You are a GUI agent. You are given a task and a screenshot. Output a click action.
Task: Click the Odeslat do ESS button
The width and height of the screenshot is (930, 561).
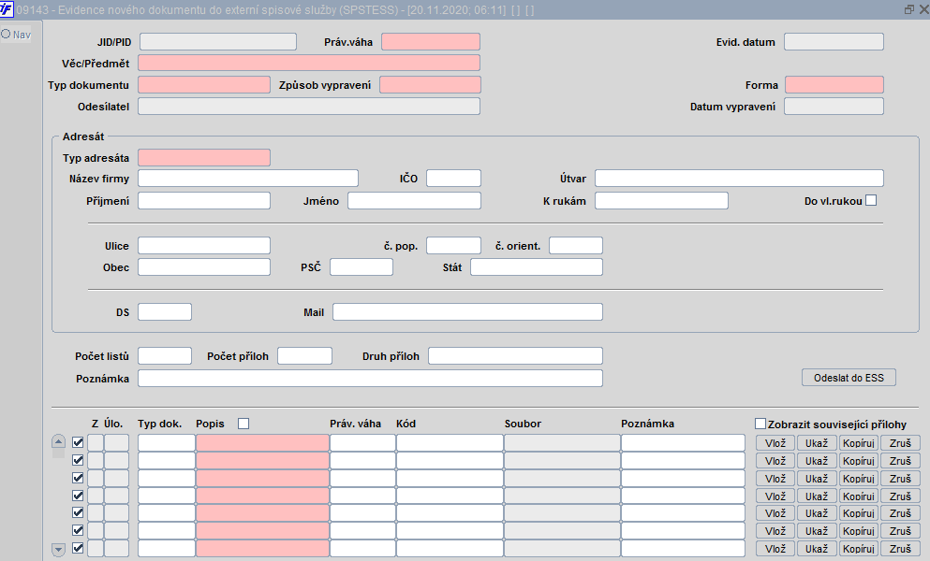pos(849,378)
